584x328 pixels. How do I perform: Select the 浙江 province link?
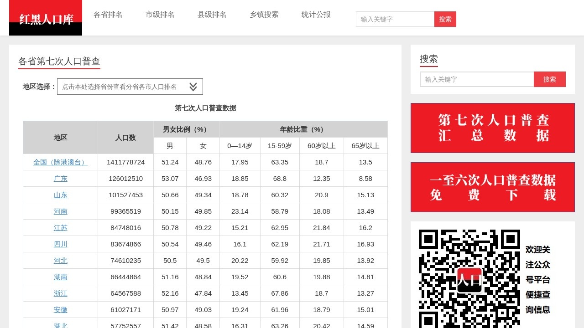coord(60,293)
